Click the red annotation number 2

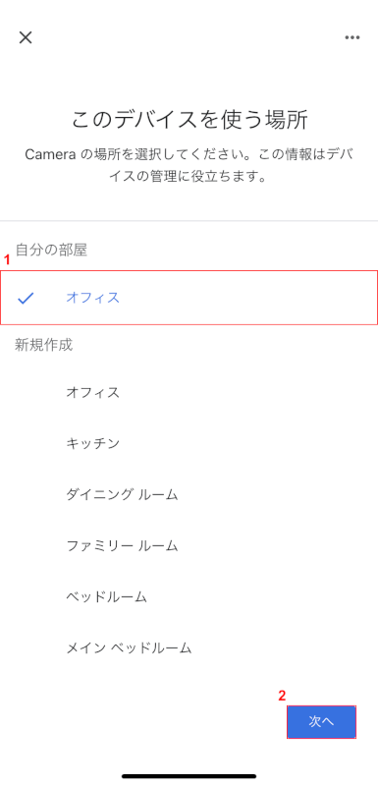point(282,696)
